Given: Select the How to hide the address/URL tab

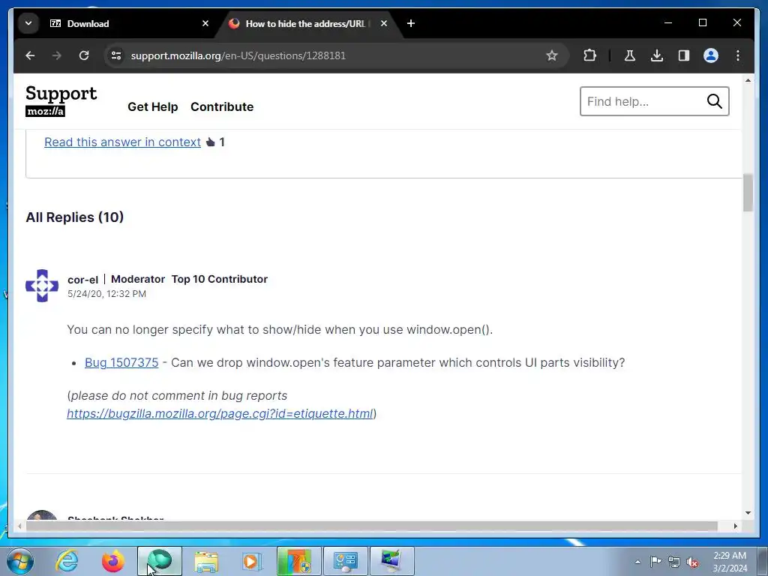Looking at the screenshot, I should coord(308,23).
